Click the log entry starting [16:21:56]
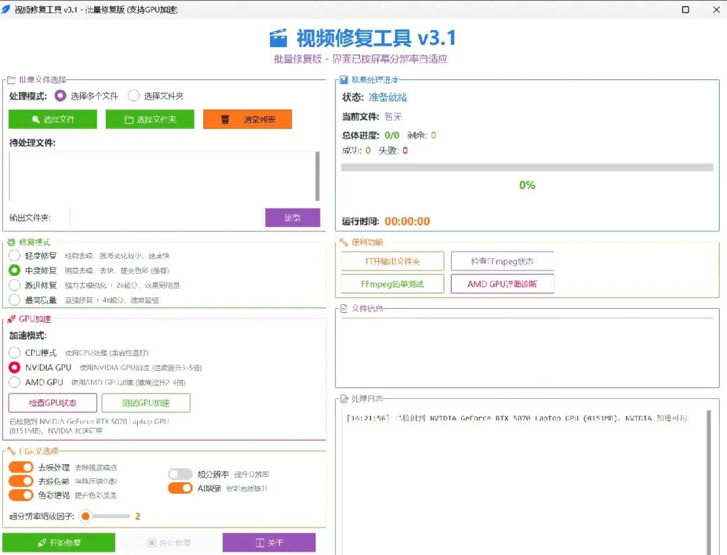This screenshot has width=727, height=555. [x=517, y=418]
